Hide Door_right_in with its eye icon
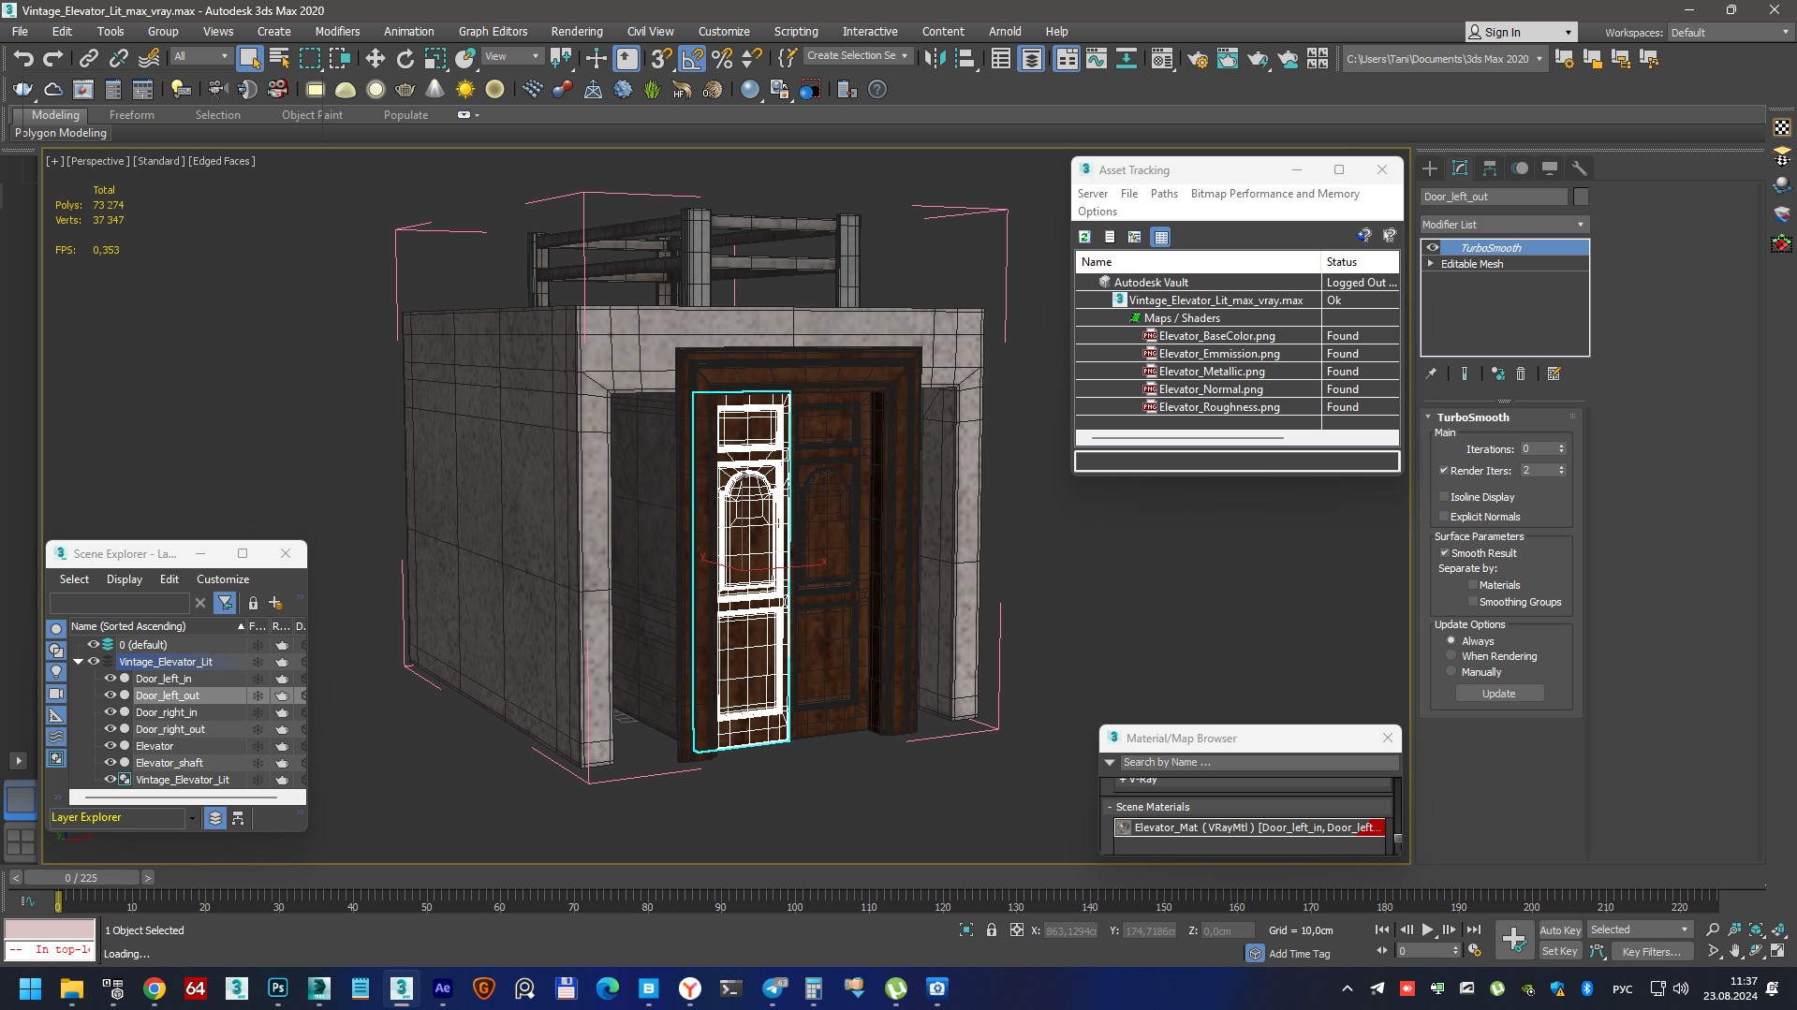This screenshot has height=1010, width=1797. click(x=110, y=712)
